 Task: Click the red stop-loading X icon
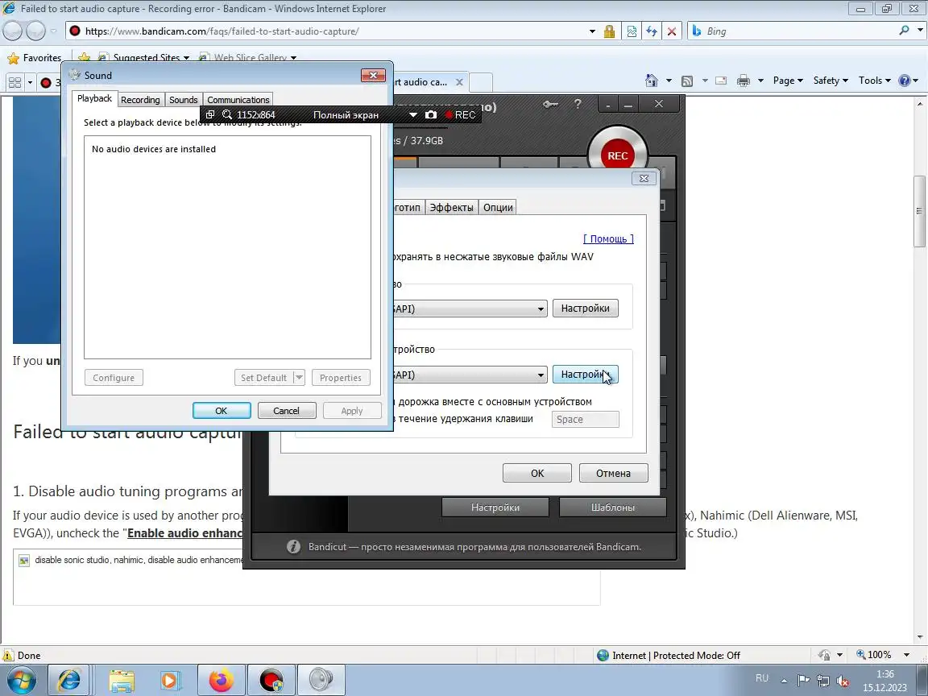tap(672, 31)
